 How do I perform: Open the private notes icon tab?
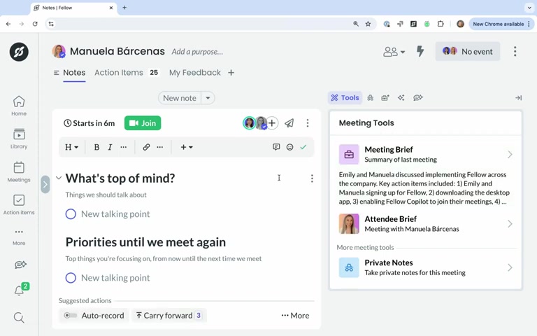(x=370, y=98)
